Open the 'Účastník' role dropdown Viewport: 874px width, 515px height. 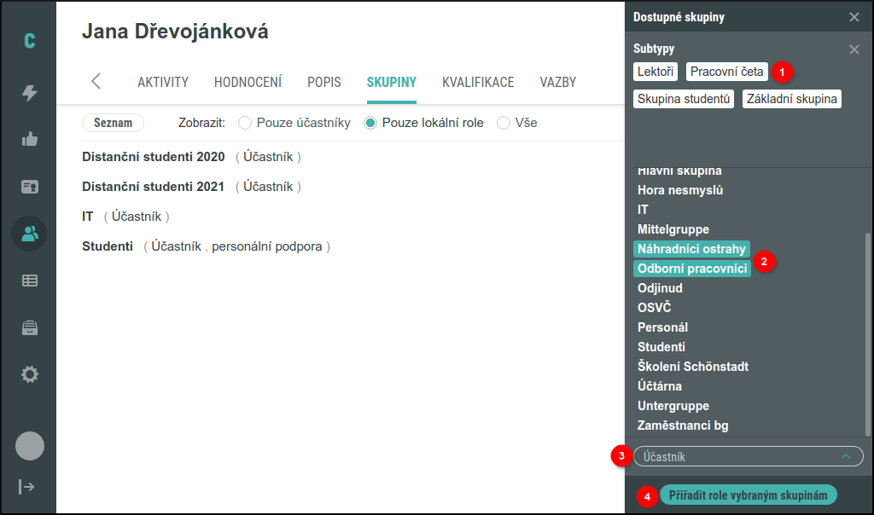click(747, 456)
